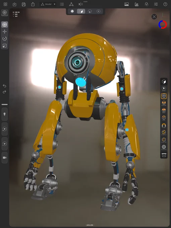Viewport: 171px width, 228px height.
Task: Click the polygon count statistics readout
Action: (x=16, y=14)
